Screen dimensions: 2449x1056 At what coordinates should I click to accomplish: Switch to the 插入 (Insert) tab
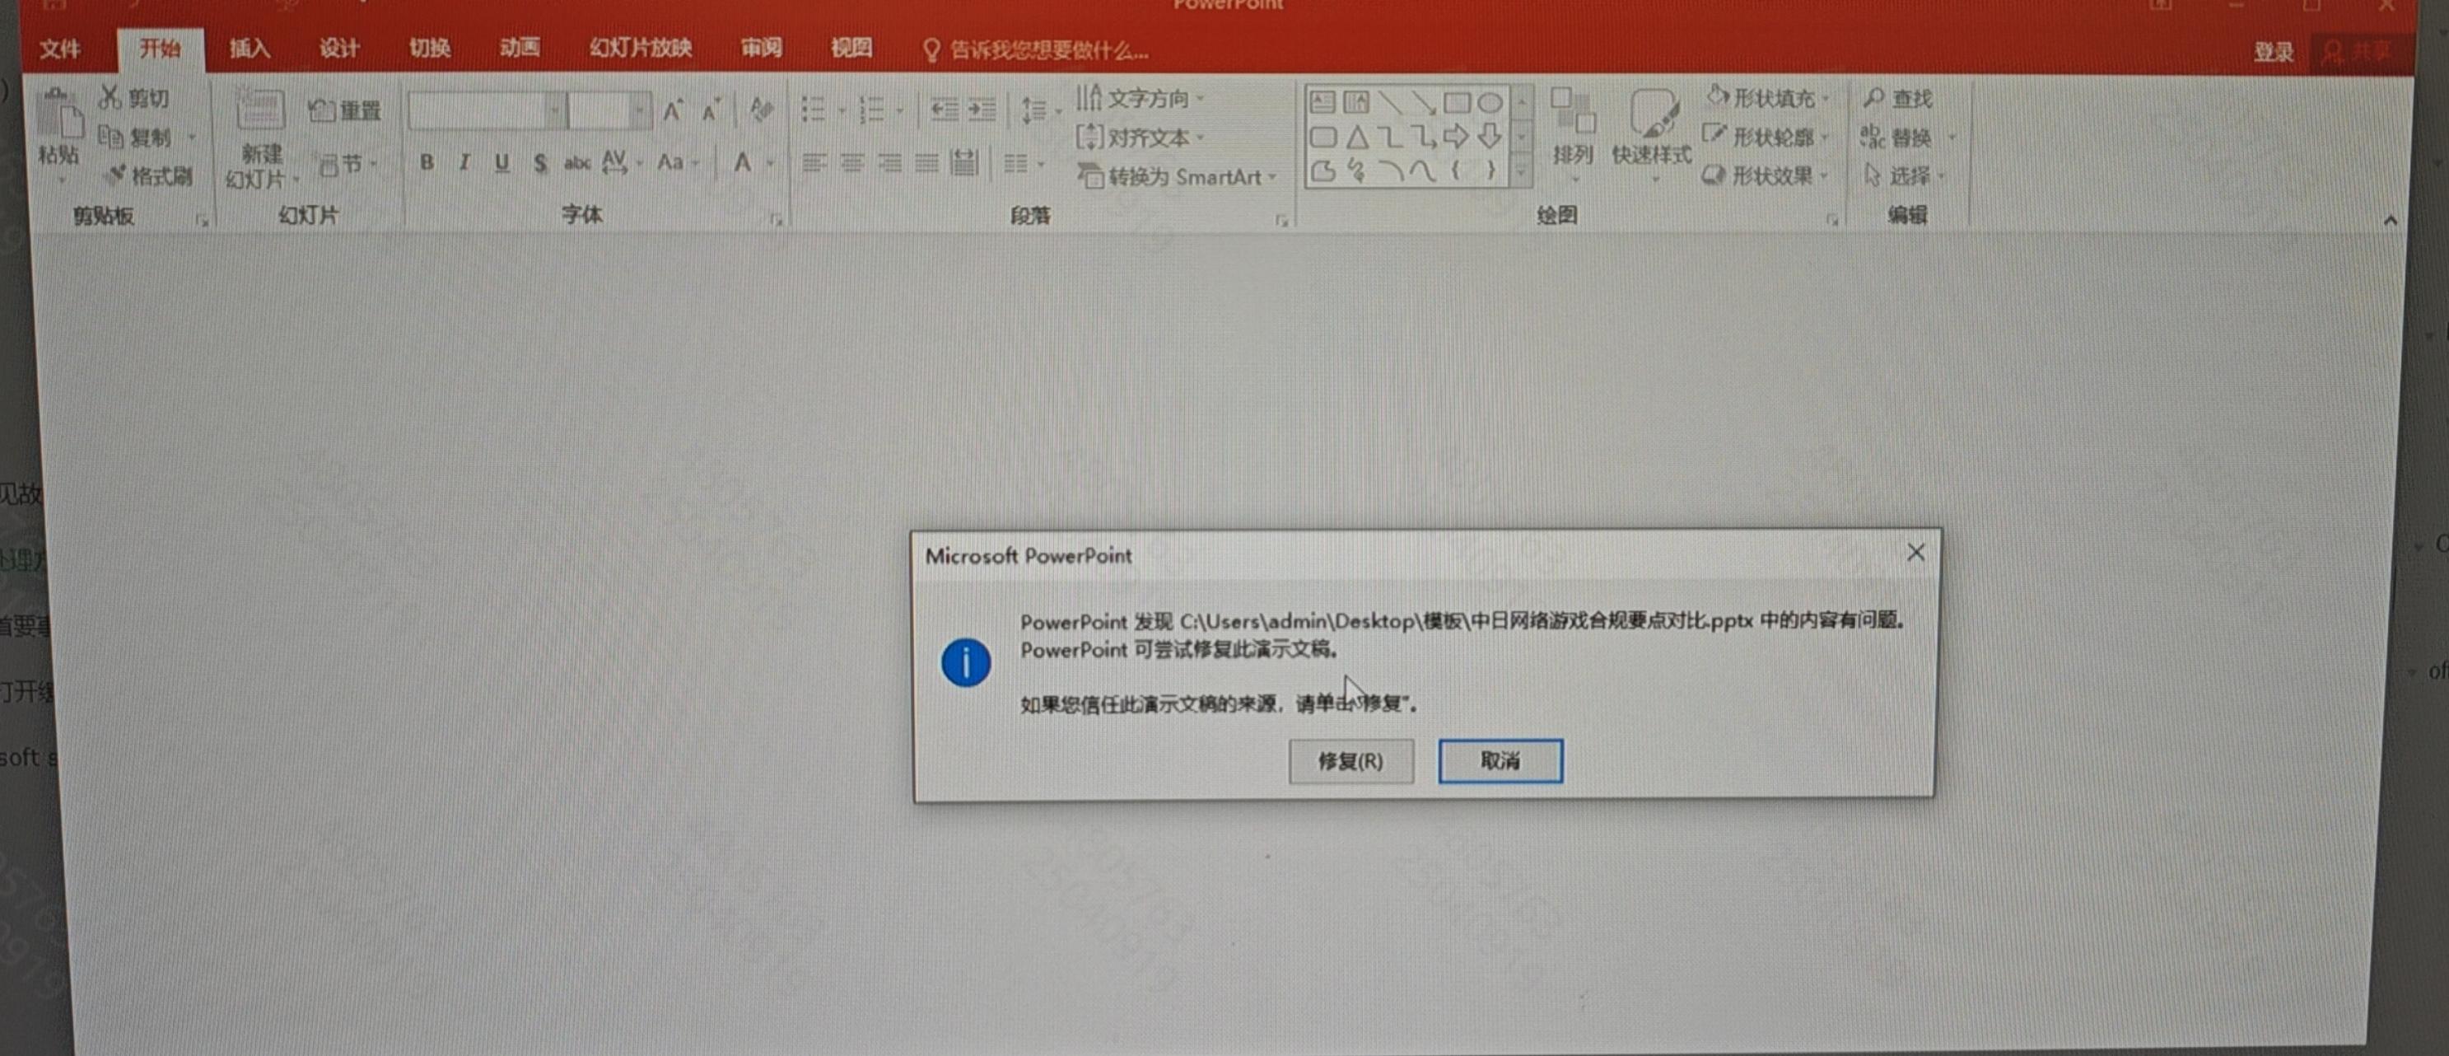[249, 49]
